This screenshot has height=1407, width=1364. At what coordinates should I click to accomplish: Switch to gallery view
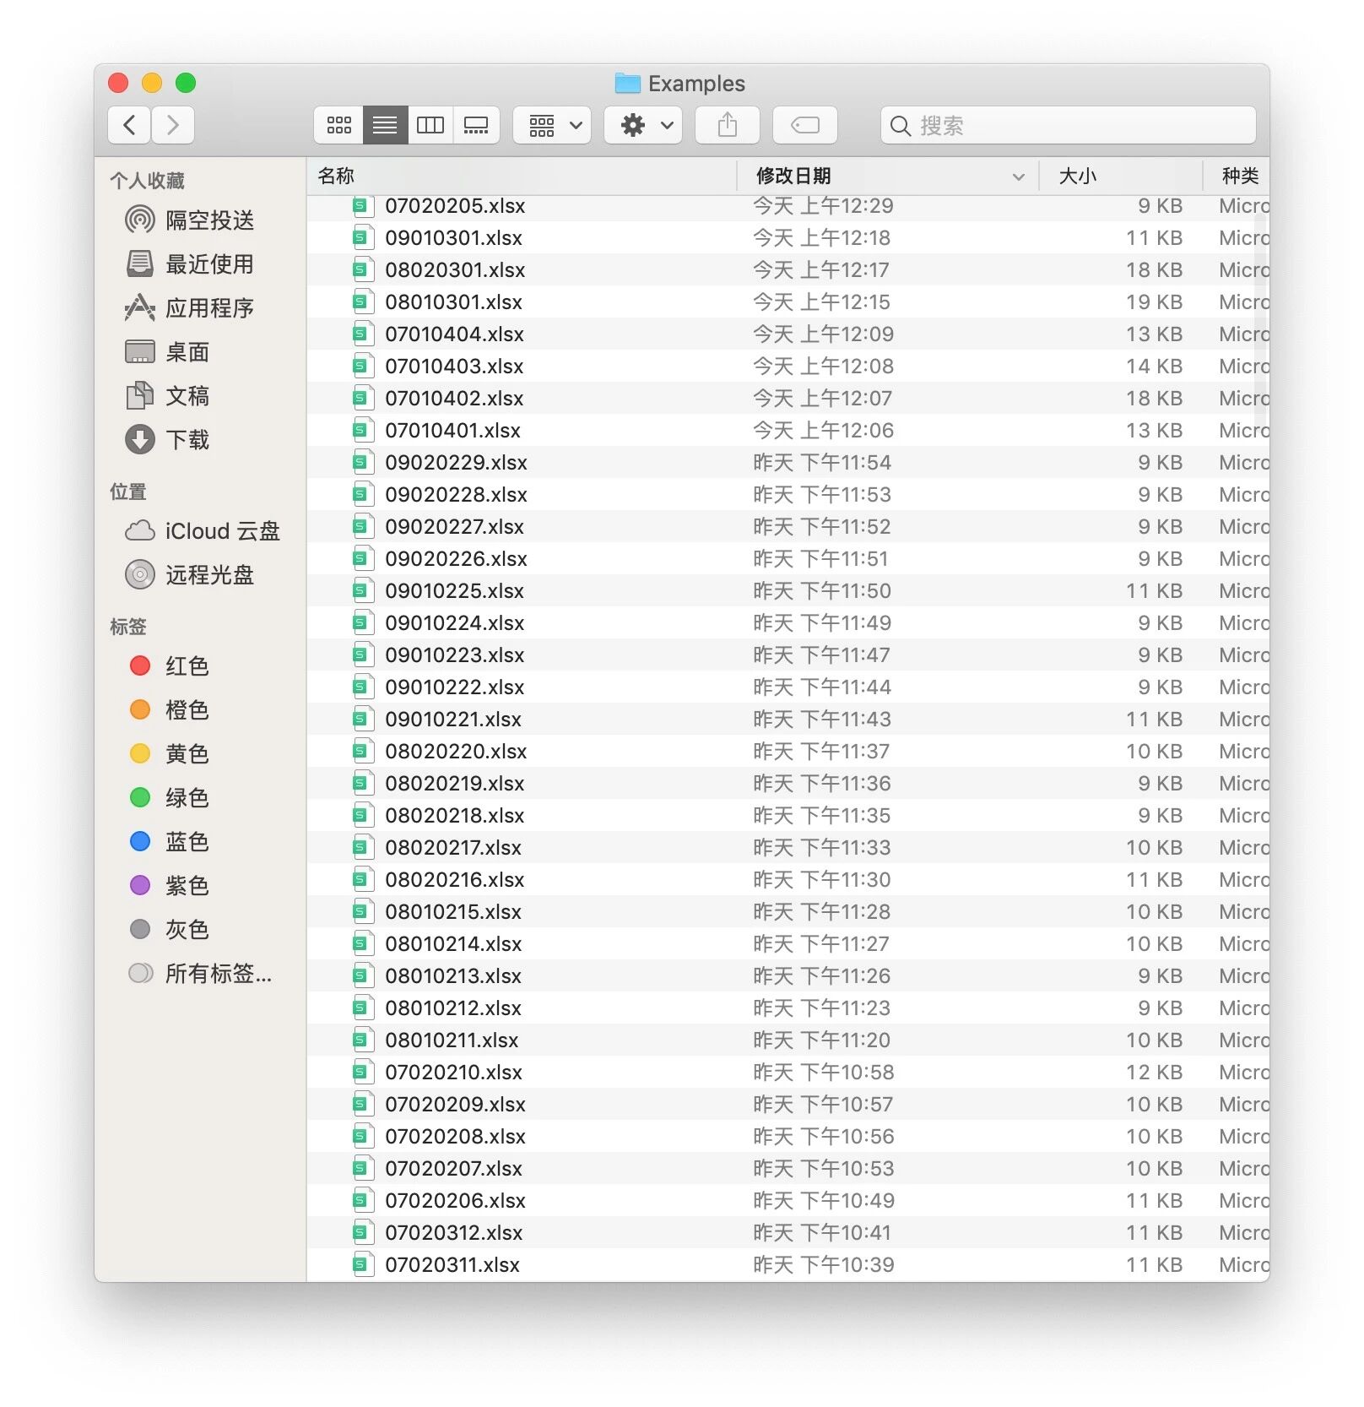pos(477,126)
